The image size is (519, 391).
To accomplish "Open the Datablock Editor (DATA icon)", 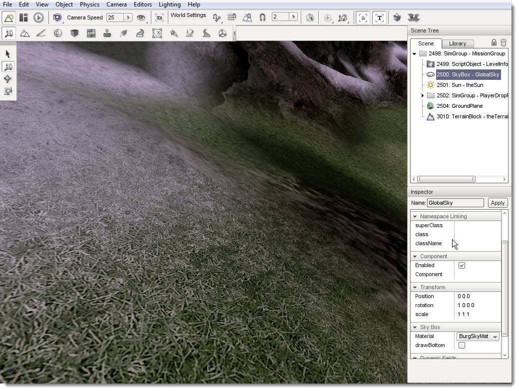I will (x=91, y=33).
